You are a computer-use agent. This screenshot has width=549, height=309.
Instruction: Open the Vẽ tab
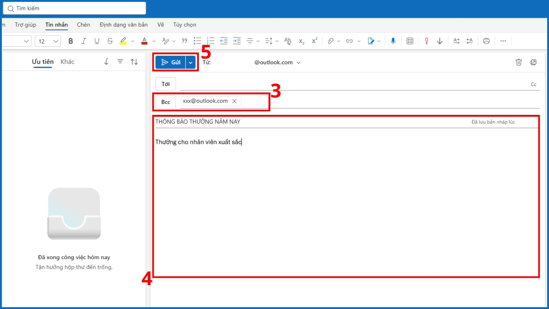(x=161, y=25)
